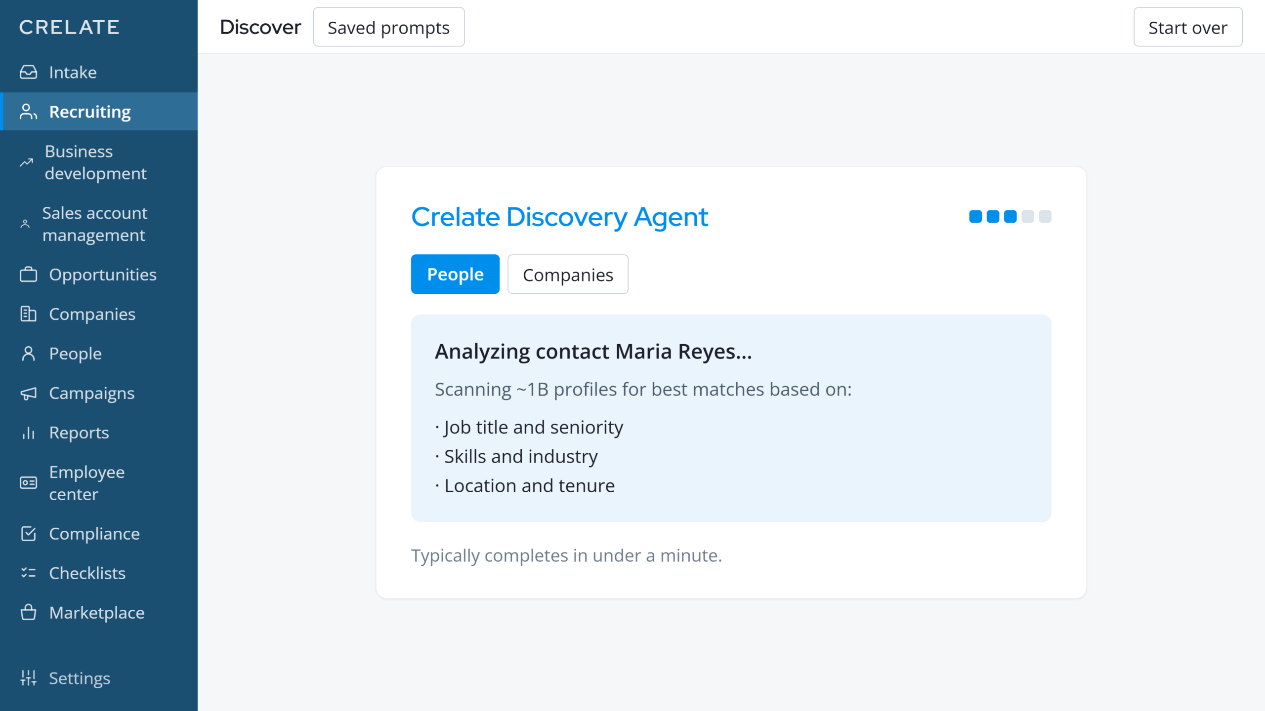Open Settings at sidebar bottom
Screen dimensions: 1265x711
coord(99,678)
